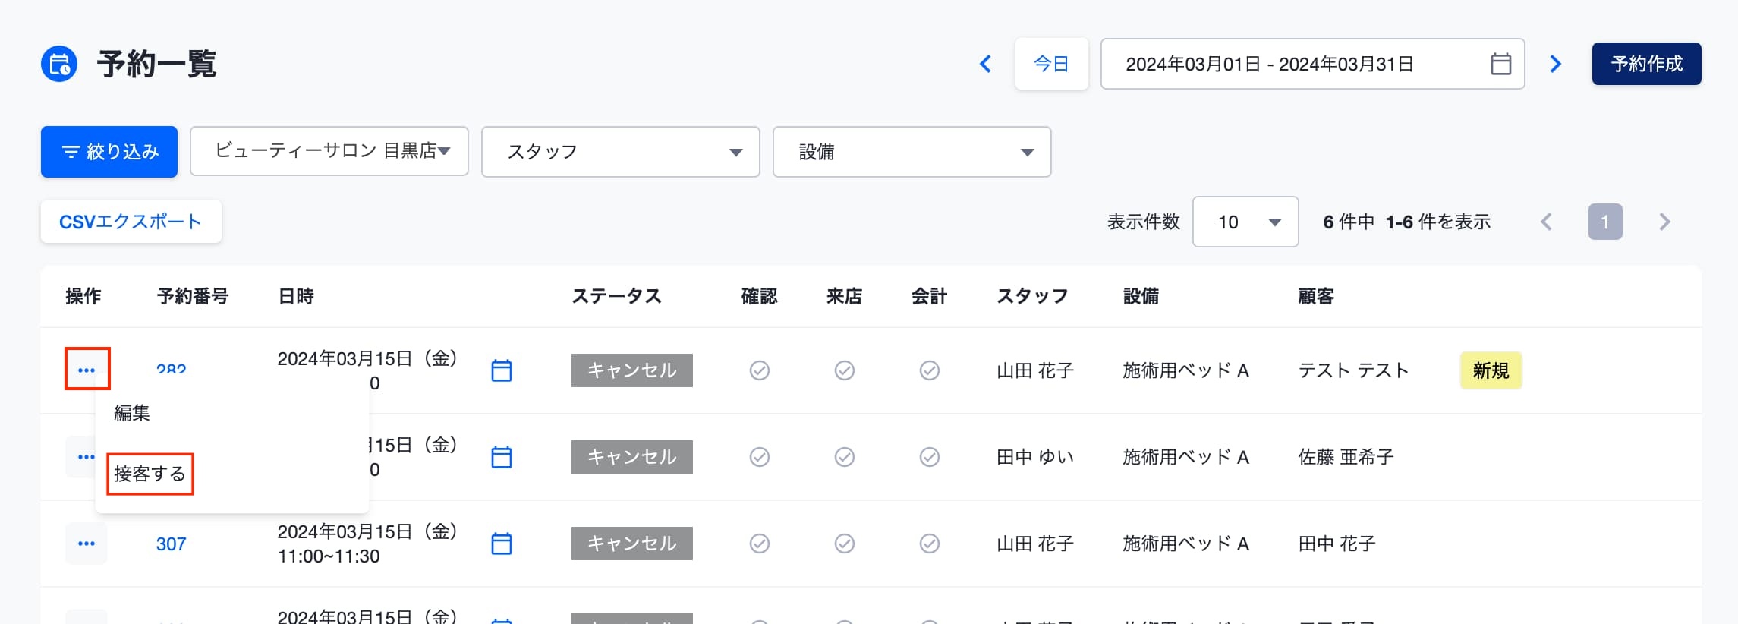Click calendar icon in 佐藤 亜希子 row
The height and width of the screenshot is (624, 1738).
click(x=502, y=457)
